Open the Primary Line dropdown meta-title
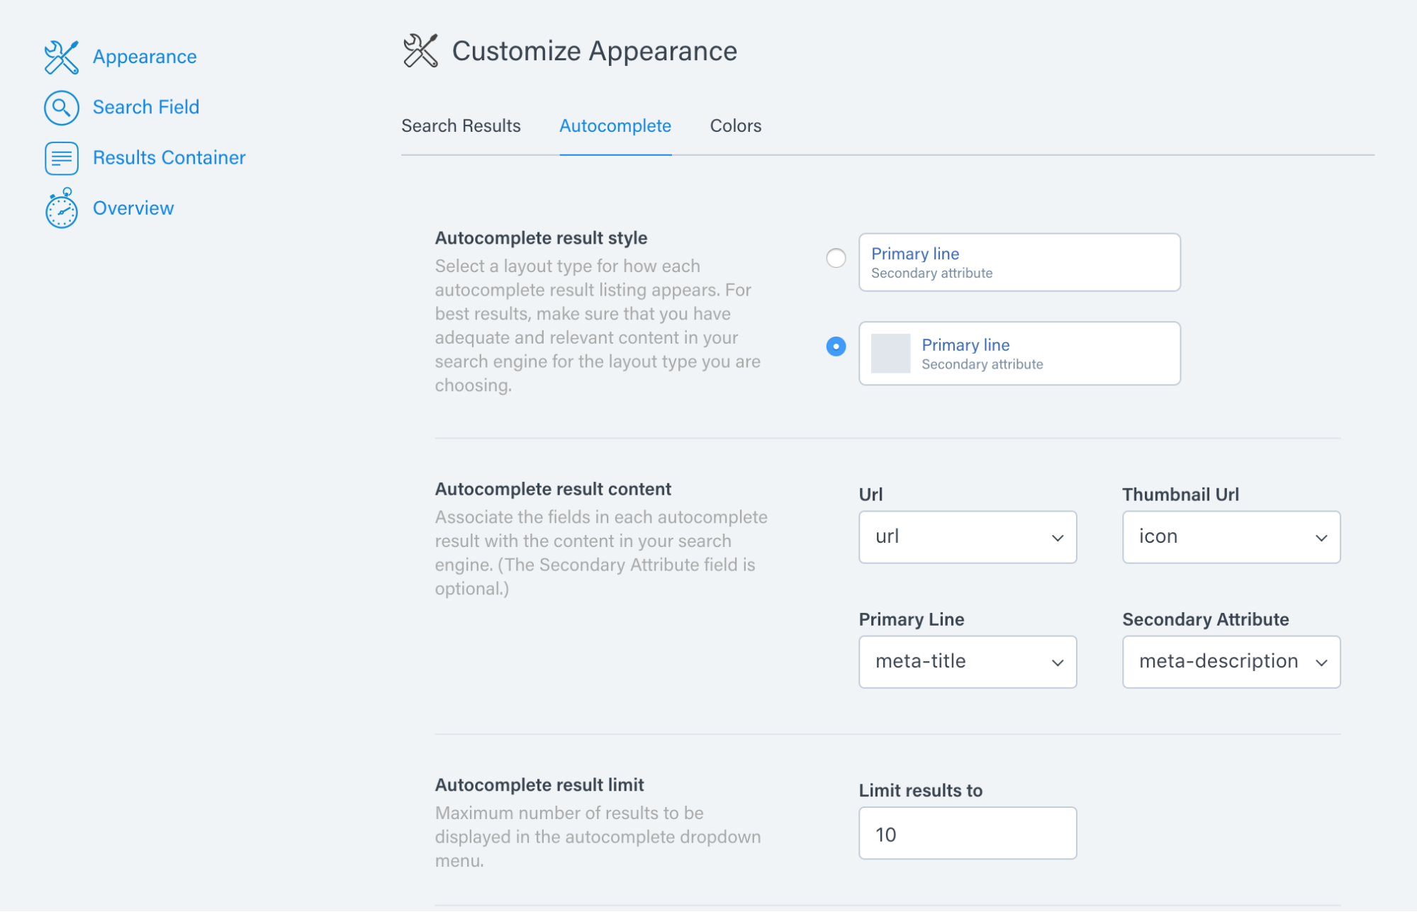The image size is (1417, 912). 968,662
